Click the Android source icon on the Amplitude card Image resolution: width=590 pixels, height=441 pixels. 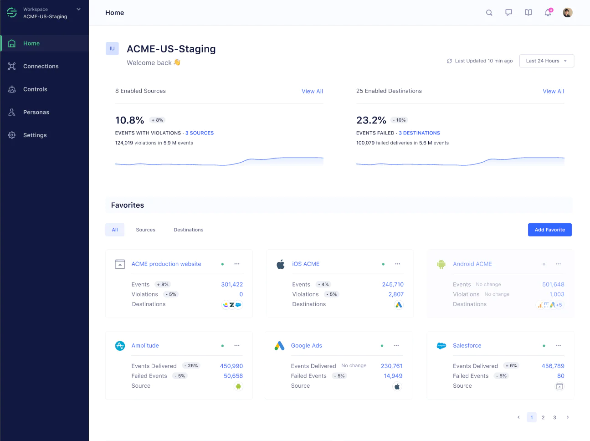pos(238,386)
